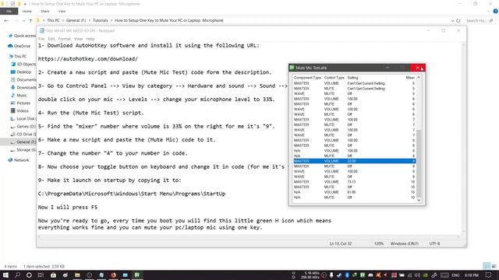Open Explorer Share ribbon tab
The width and height of the screenshot is (499, 280).
[x=45, y=11]
